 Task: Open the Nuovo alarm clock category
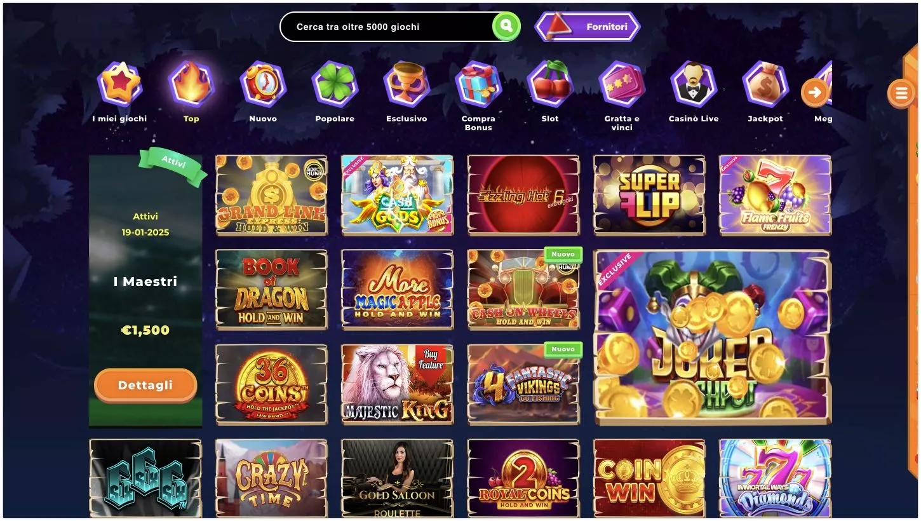[263, 84]
